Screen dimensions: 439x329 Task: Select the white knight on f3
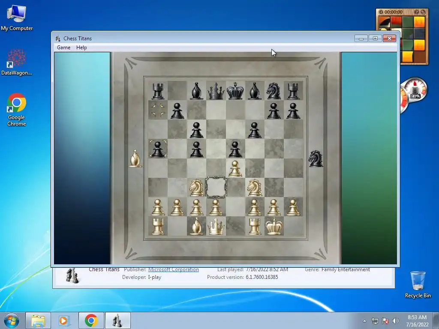(x=255, y=188)
